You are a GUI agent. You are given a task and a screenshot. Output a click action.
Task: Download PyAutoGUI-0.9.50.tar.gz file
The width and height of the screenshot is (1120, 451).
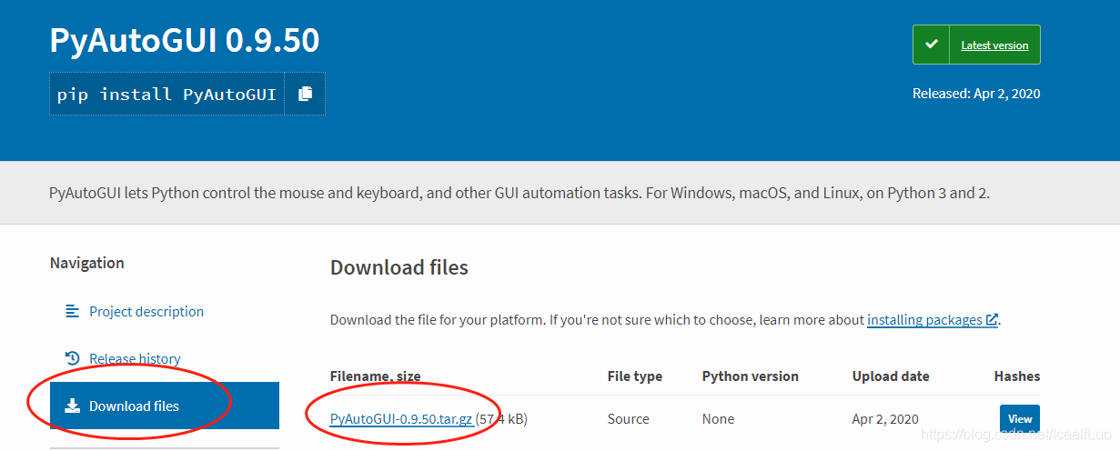[401, 419]
